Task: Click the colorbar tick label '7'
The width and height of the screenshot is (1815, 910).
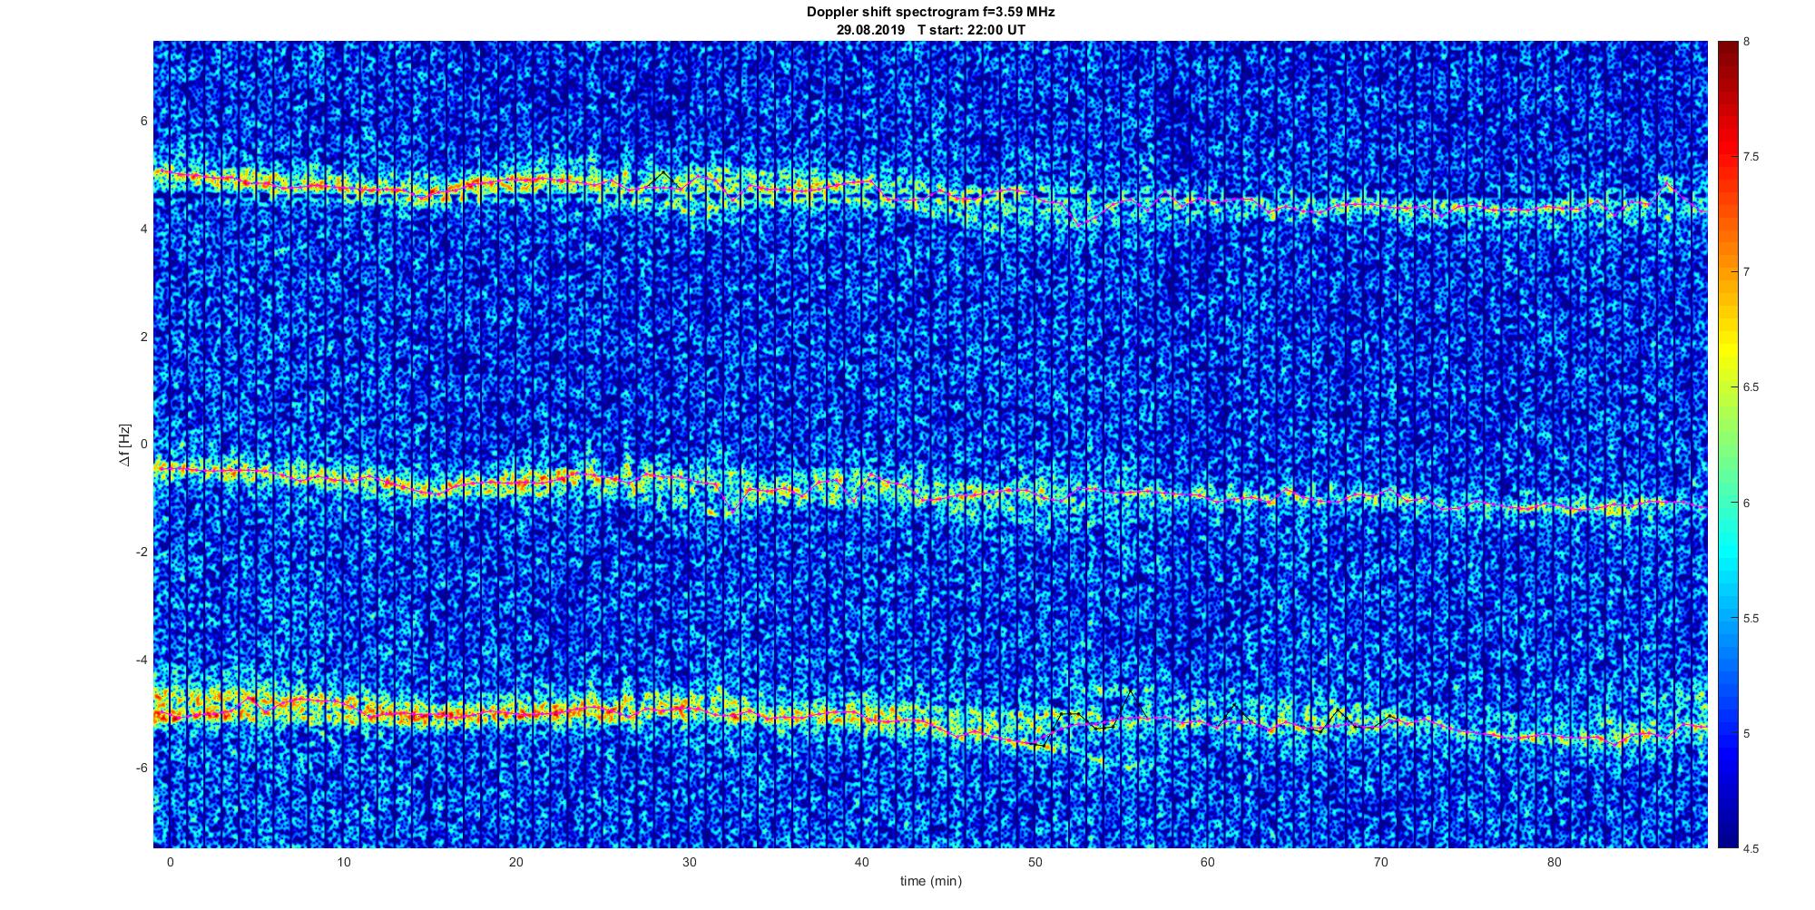Action: pos(1747,272)
